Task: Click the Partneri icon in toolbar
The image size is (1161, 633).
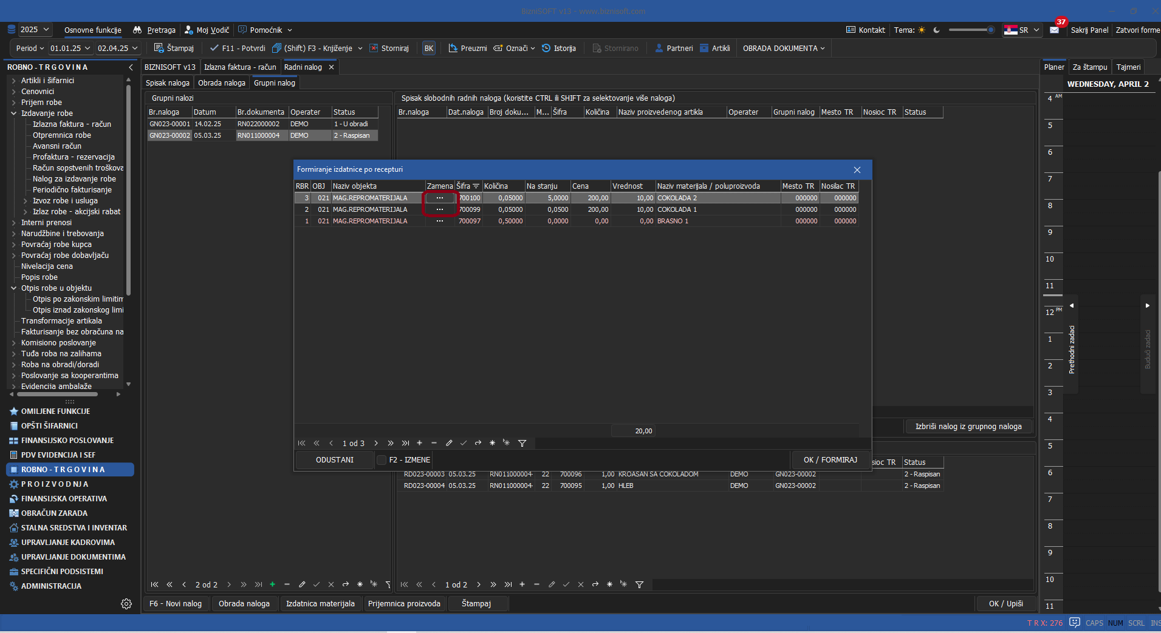Action: [659, 48]
